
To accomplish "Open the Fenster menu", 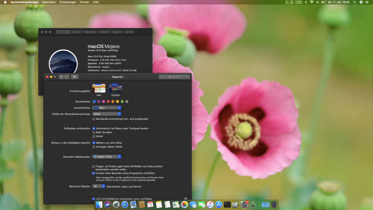I will tap(84, 2).
